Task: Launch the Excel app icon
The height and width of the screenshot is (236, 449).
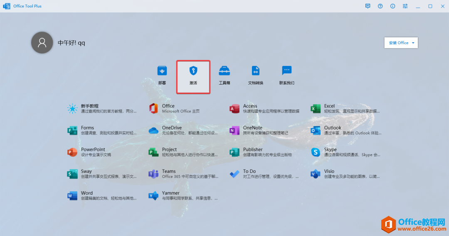Action: click(x=316, y=109)
